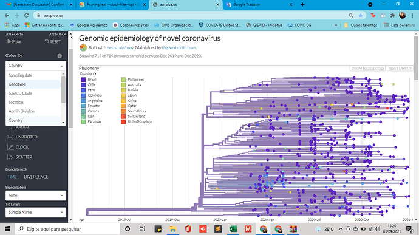The width and height of the screenshot is (419, 235).
Task: Switch to Pruning leaf tab
Action: coord(112,4)
